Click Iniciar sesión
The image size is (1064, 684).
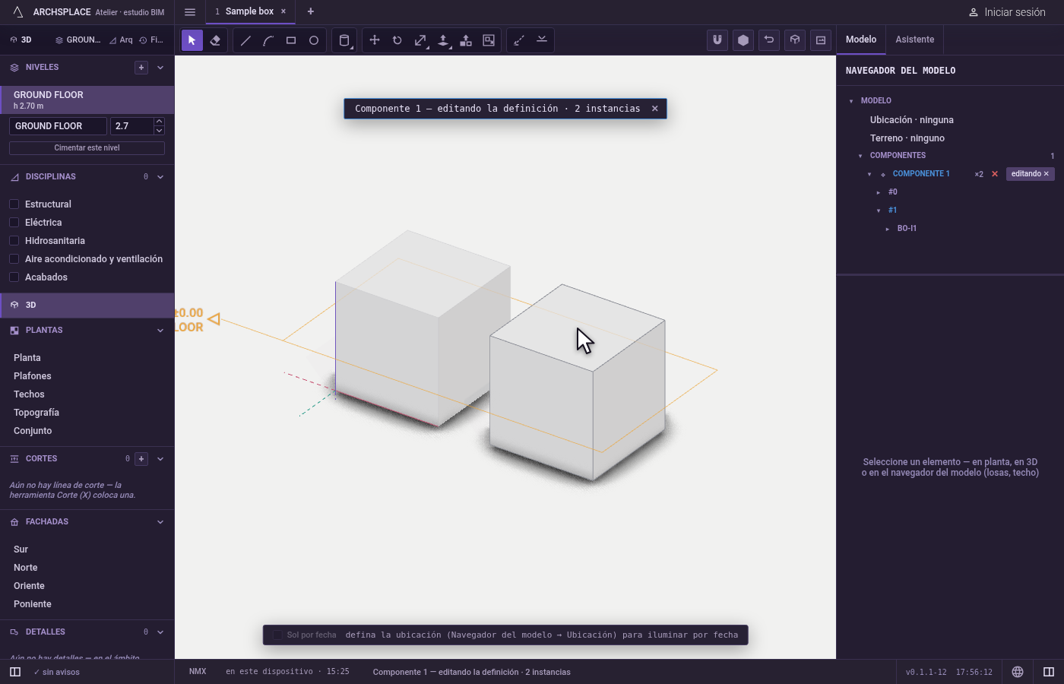[1007, 12]
